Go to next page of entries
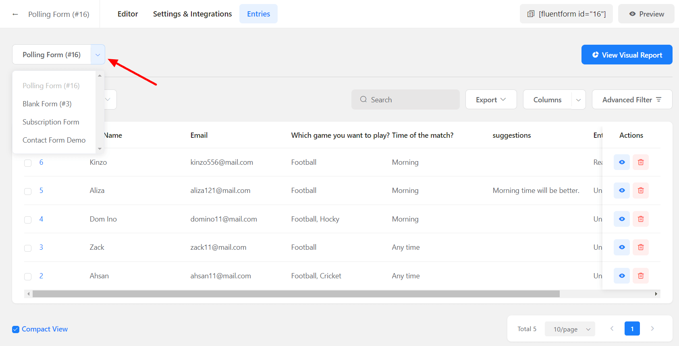679x346 pixels. [x=652, y=329]
